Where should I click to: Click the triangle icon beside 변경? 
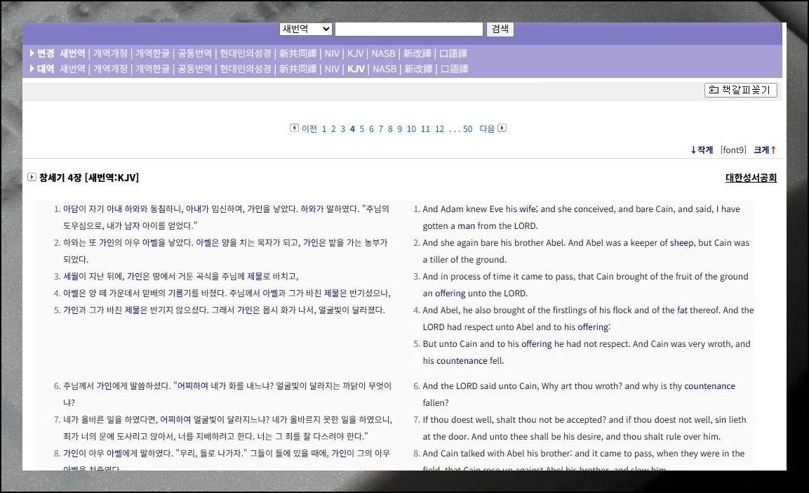click(x=32, y=53)
